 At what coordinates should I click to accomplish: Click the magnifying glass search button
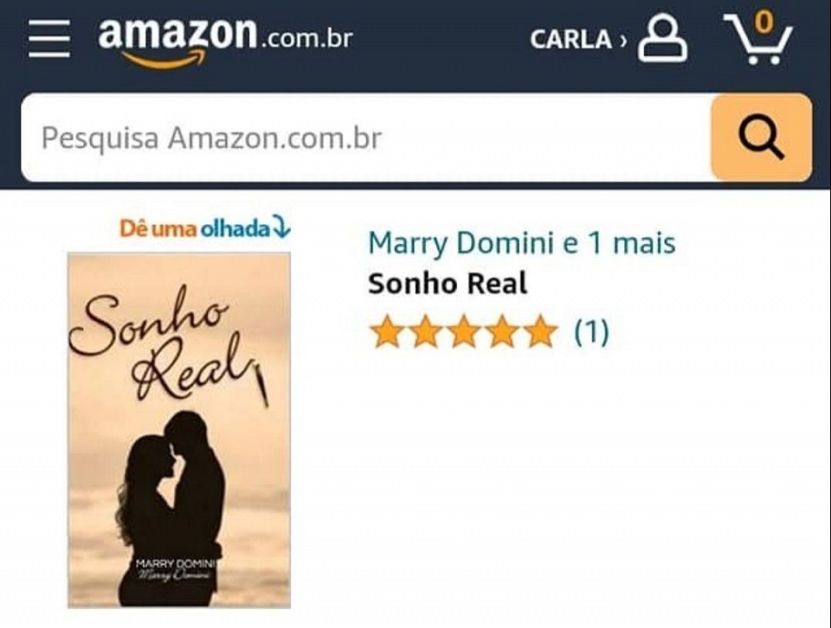(762, 138)
